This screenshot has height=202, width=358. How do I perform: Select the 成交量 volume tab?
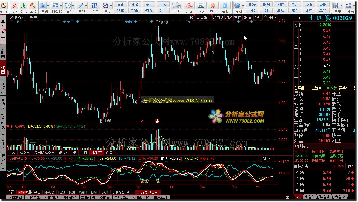pyautogui.click(x=24, y=153)
